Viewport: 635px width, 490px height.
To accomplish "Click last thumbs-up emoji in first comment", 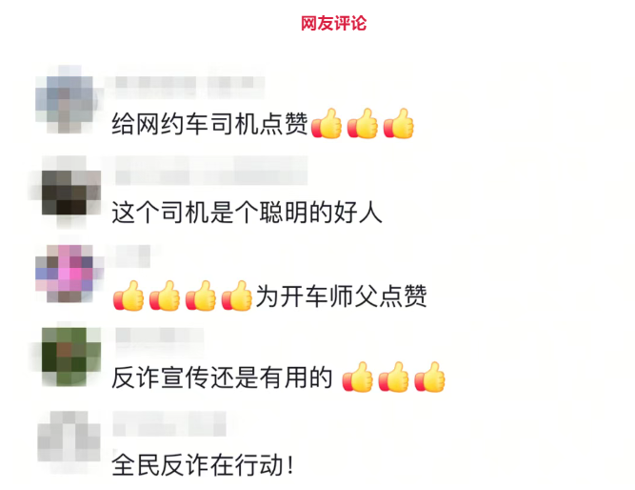I will coord(399,123).
